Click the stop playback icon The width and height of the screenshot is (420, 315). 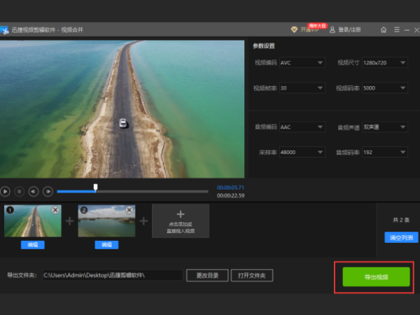click(x=20, y=190)
